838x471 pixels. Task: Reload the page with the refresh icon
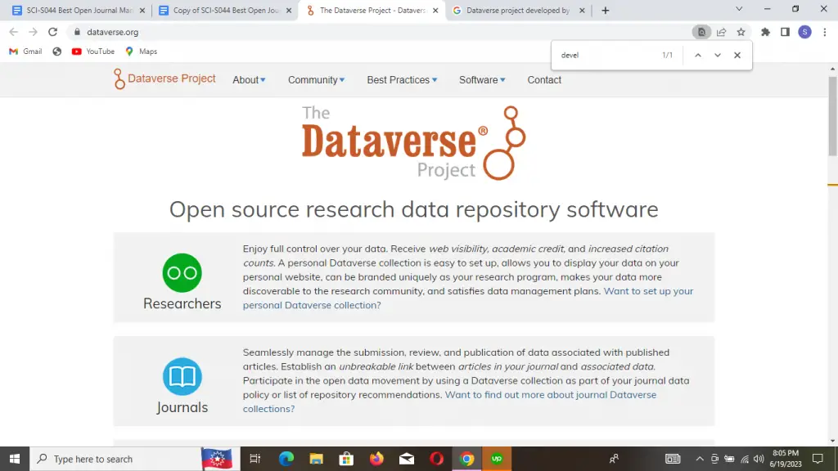pos(53,32)
